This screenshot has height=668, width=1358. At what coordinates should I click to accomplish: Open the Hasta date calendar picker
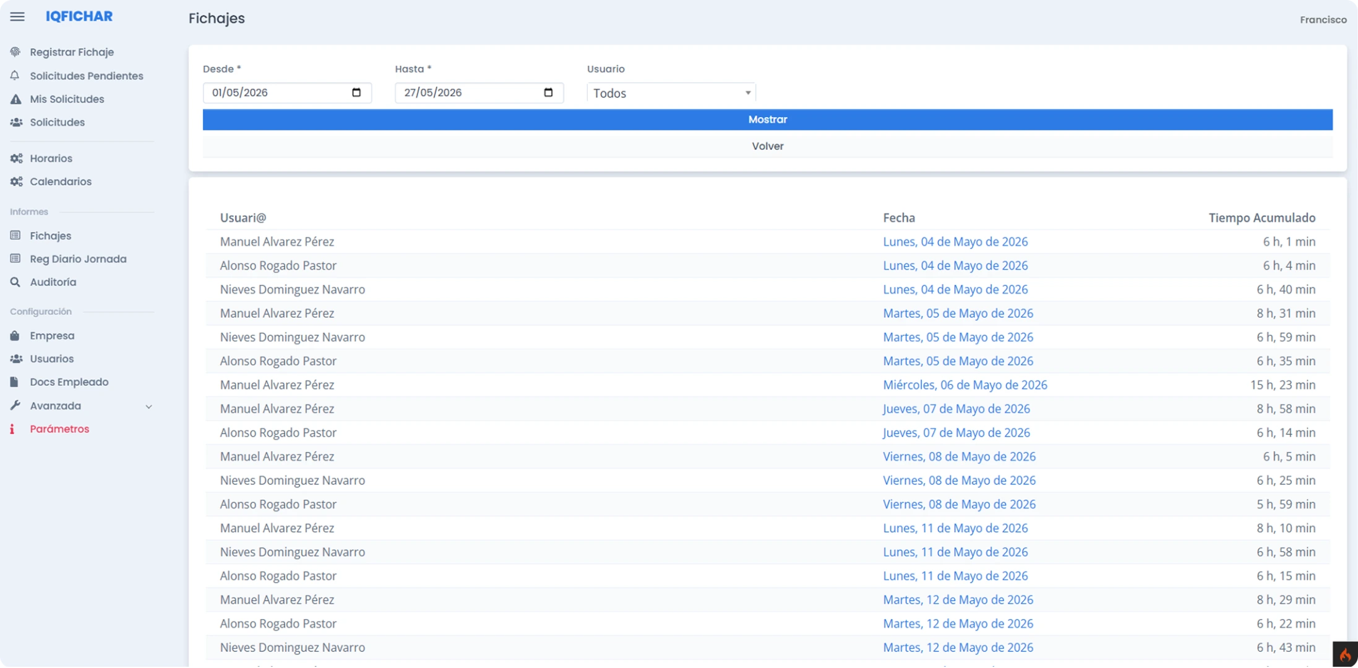548,93
